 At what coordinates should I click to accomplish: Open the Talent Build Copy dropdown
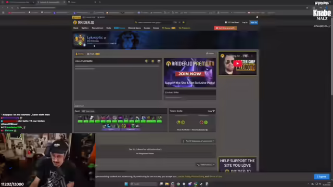[x=211, y=111]
